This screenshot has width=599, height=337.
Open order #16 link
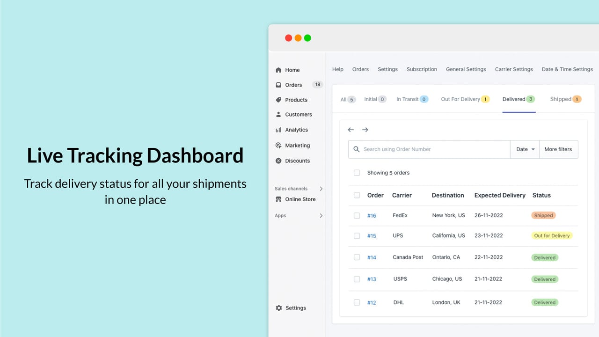point(372,216)
